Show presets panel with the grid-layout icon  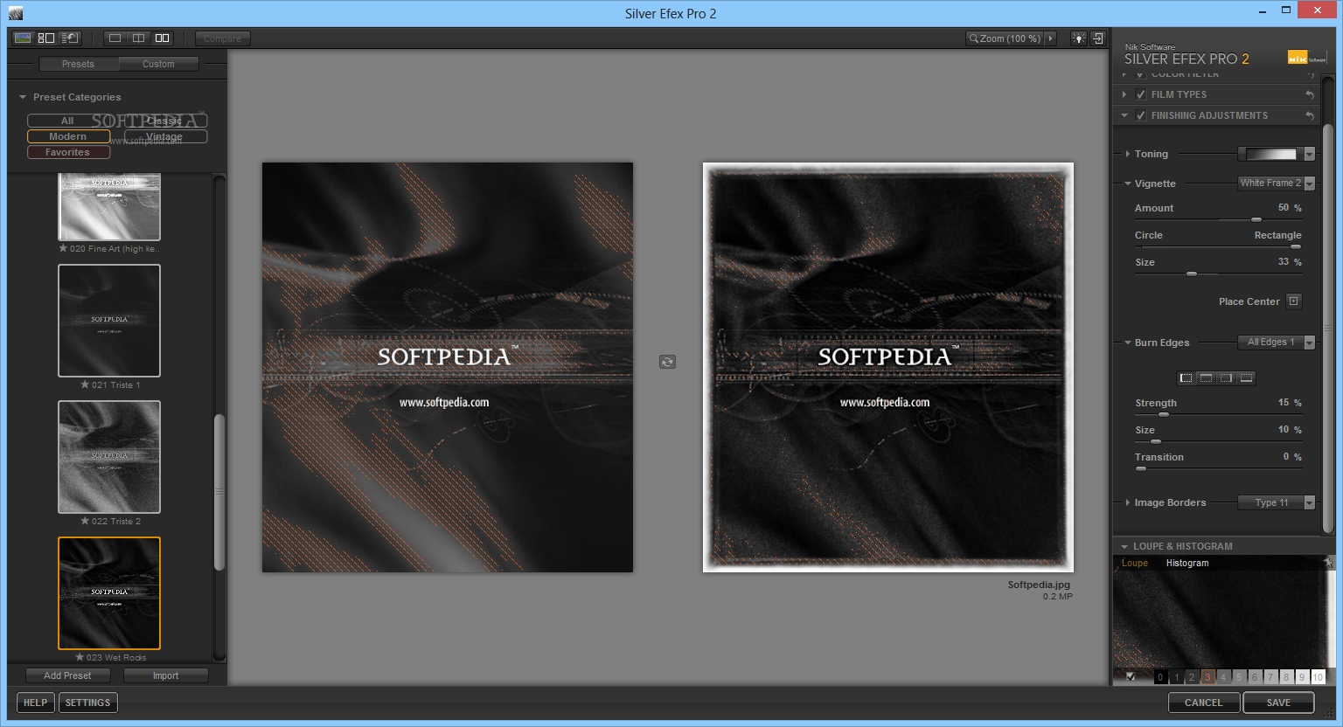coord(46,38)
